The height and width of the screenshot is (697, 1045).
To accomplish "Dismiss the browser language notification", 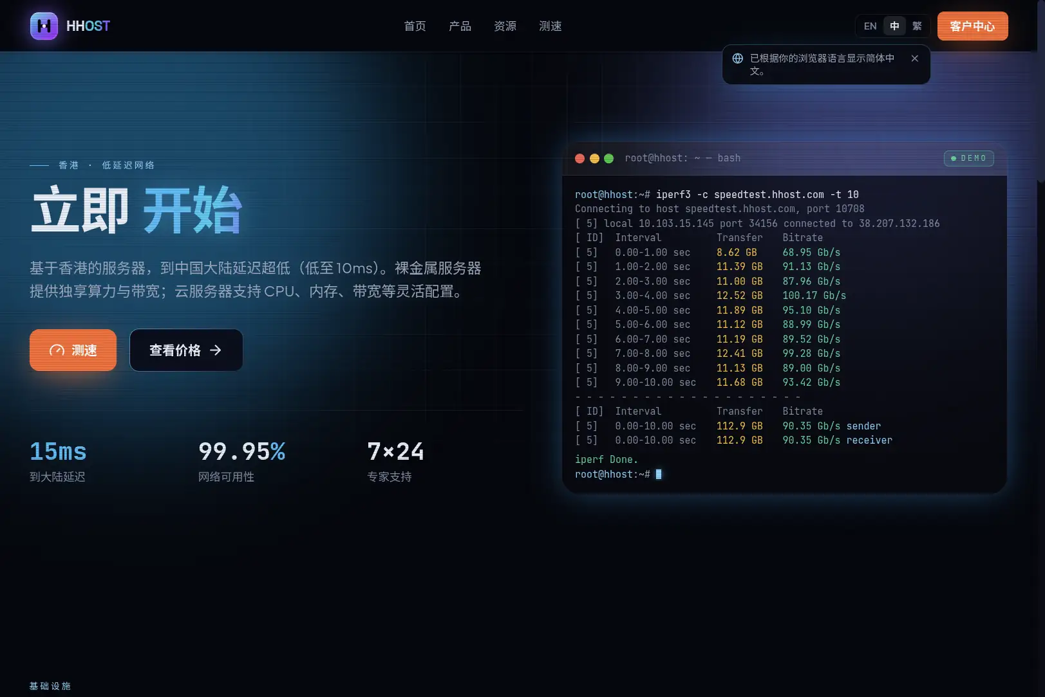I will pyautogui.click(x=914, y=59).
